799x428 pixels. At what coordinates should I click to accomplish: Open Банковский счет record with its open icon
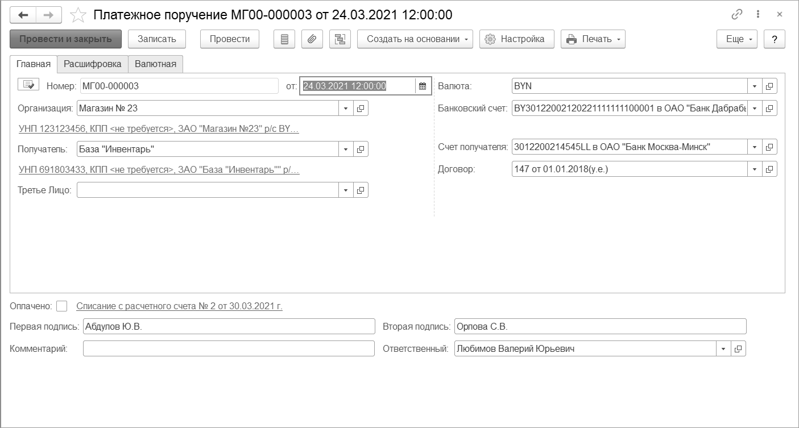pyautogui.click(x=769, y=108)
